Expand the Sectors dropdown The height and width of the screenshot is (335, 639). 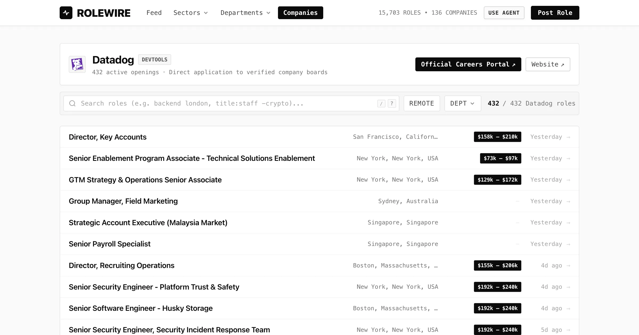click(191, 13)
